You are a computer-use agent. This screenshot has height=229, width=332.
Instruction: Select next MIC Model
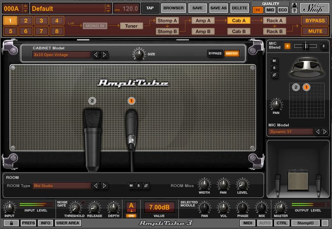tap(325, 131)
